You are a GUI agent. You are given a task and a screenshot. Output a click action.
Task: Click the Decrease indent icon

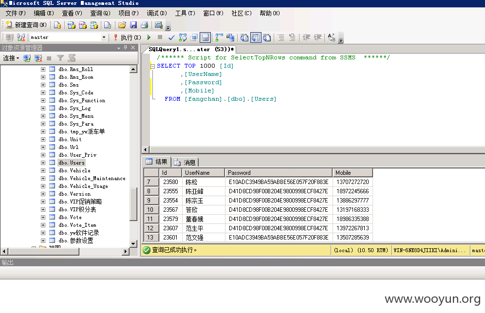(x=306, y=37)
